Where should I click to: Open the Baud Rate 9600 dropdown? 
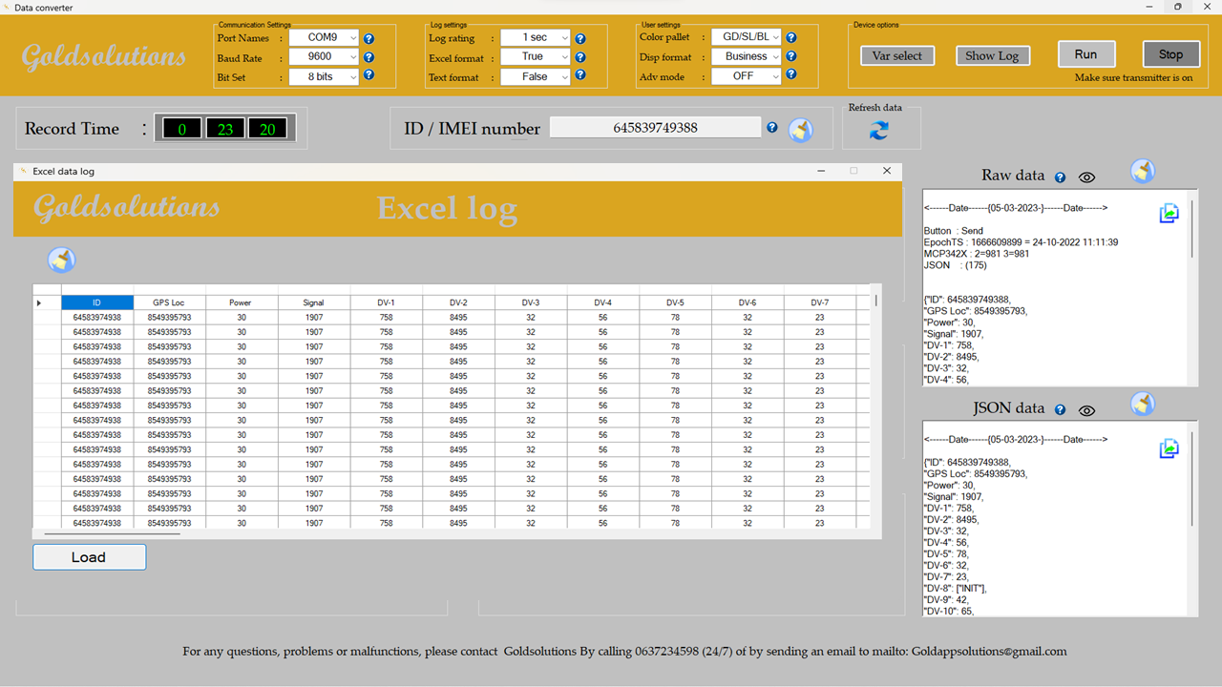[x=324, y=57]
